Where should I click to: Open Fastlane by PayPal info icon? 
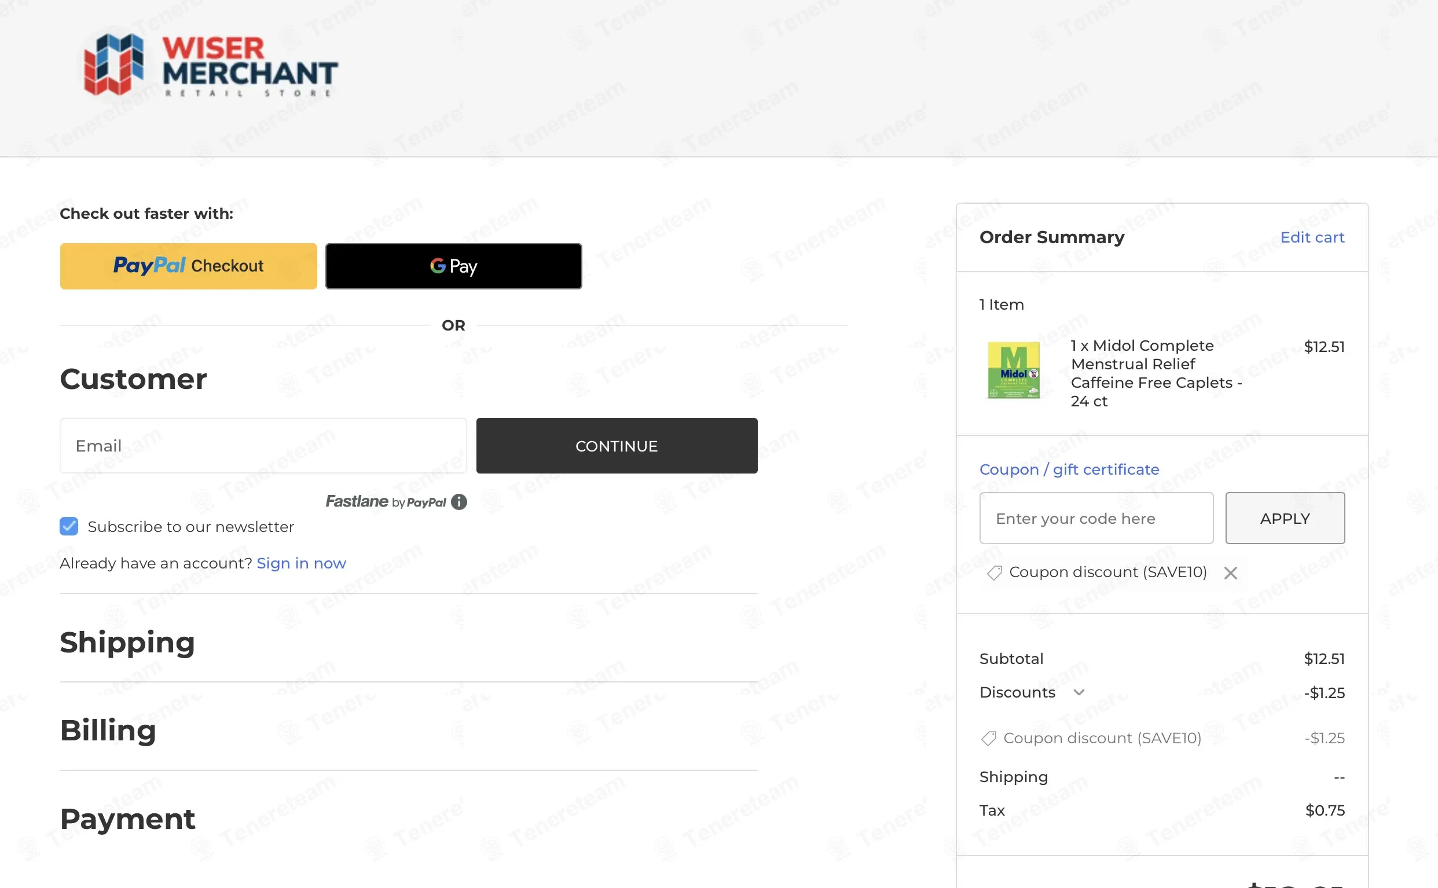click(459, 501)
